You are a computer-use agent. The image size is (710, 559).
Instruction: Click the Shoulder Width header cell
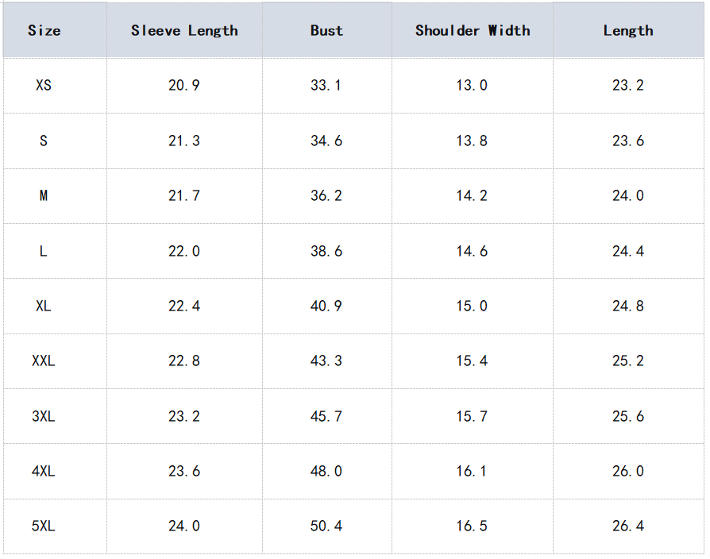pyautogui.click(x=473, y=31)
